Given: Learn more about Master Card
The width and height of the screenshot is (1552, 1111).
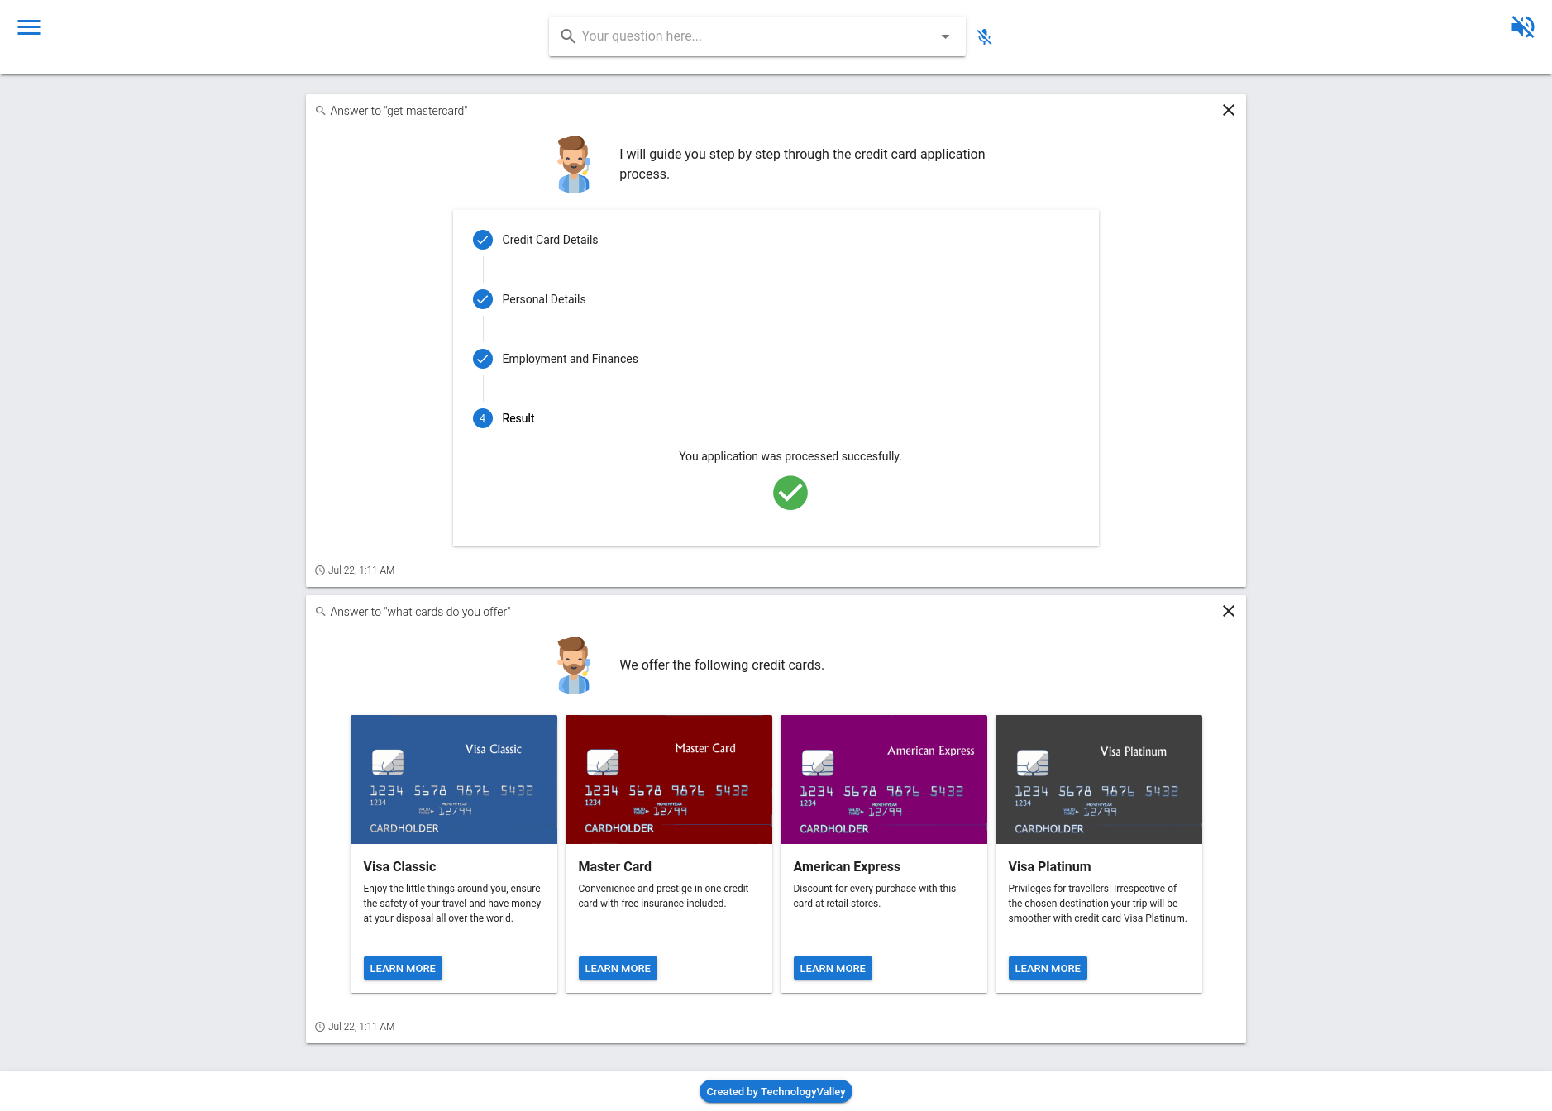Looking at the screenshot, I should click(618, 968).
